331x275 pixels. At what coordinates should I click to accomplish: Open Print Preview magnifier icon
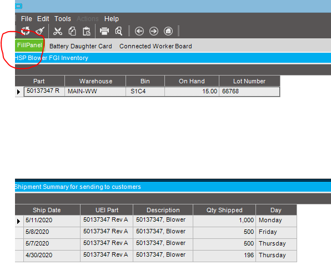(x=119, y=31)
